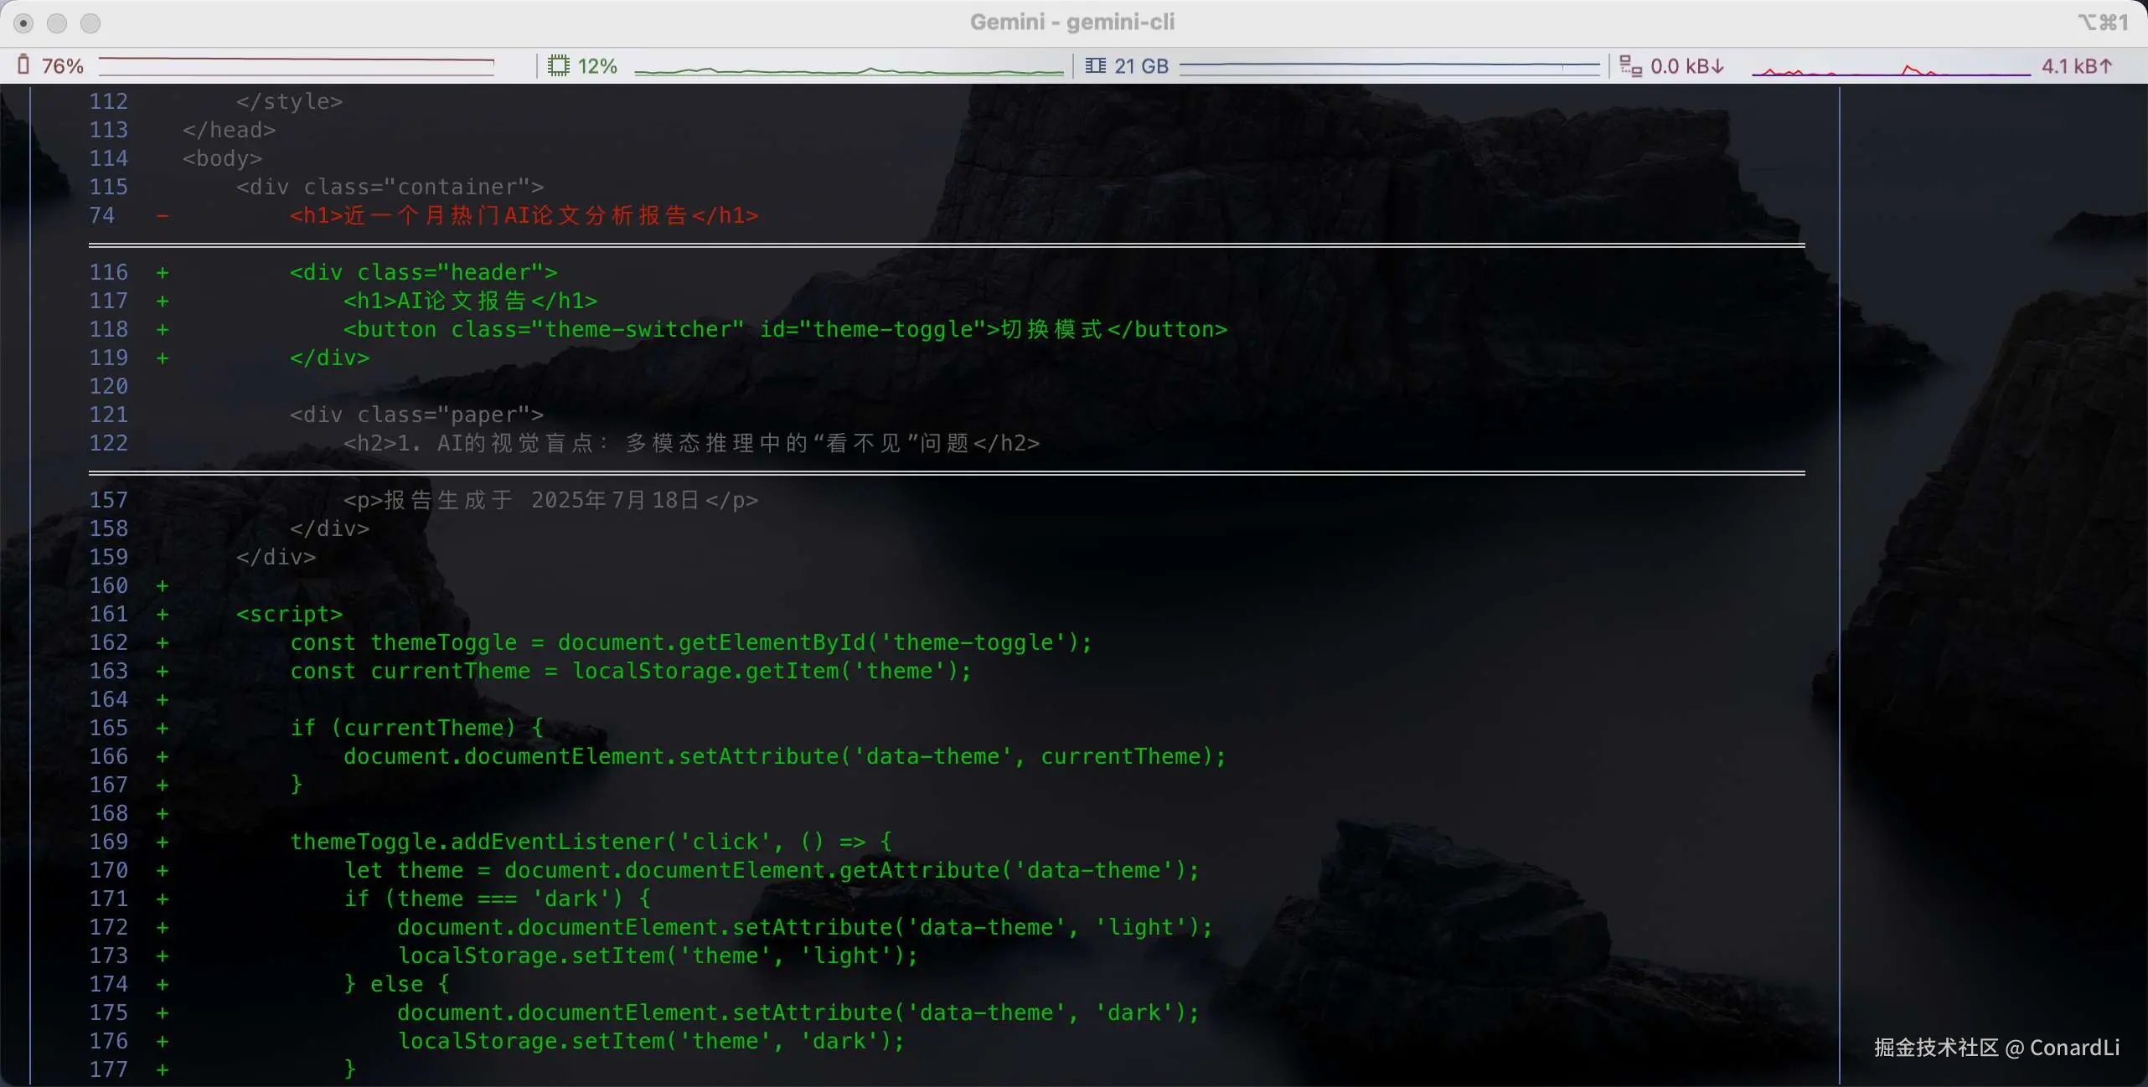Click the green CPU utilization graph
2148x1087 pixels.
tap(848, 72)
